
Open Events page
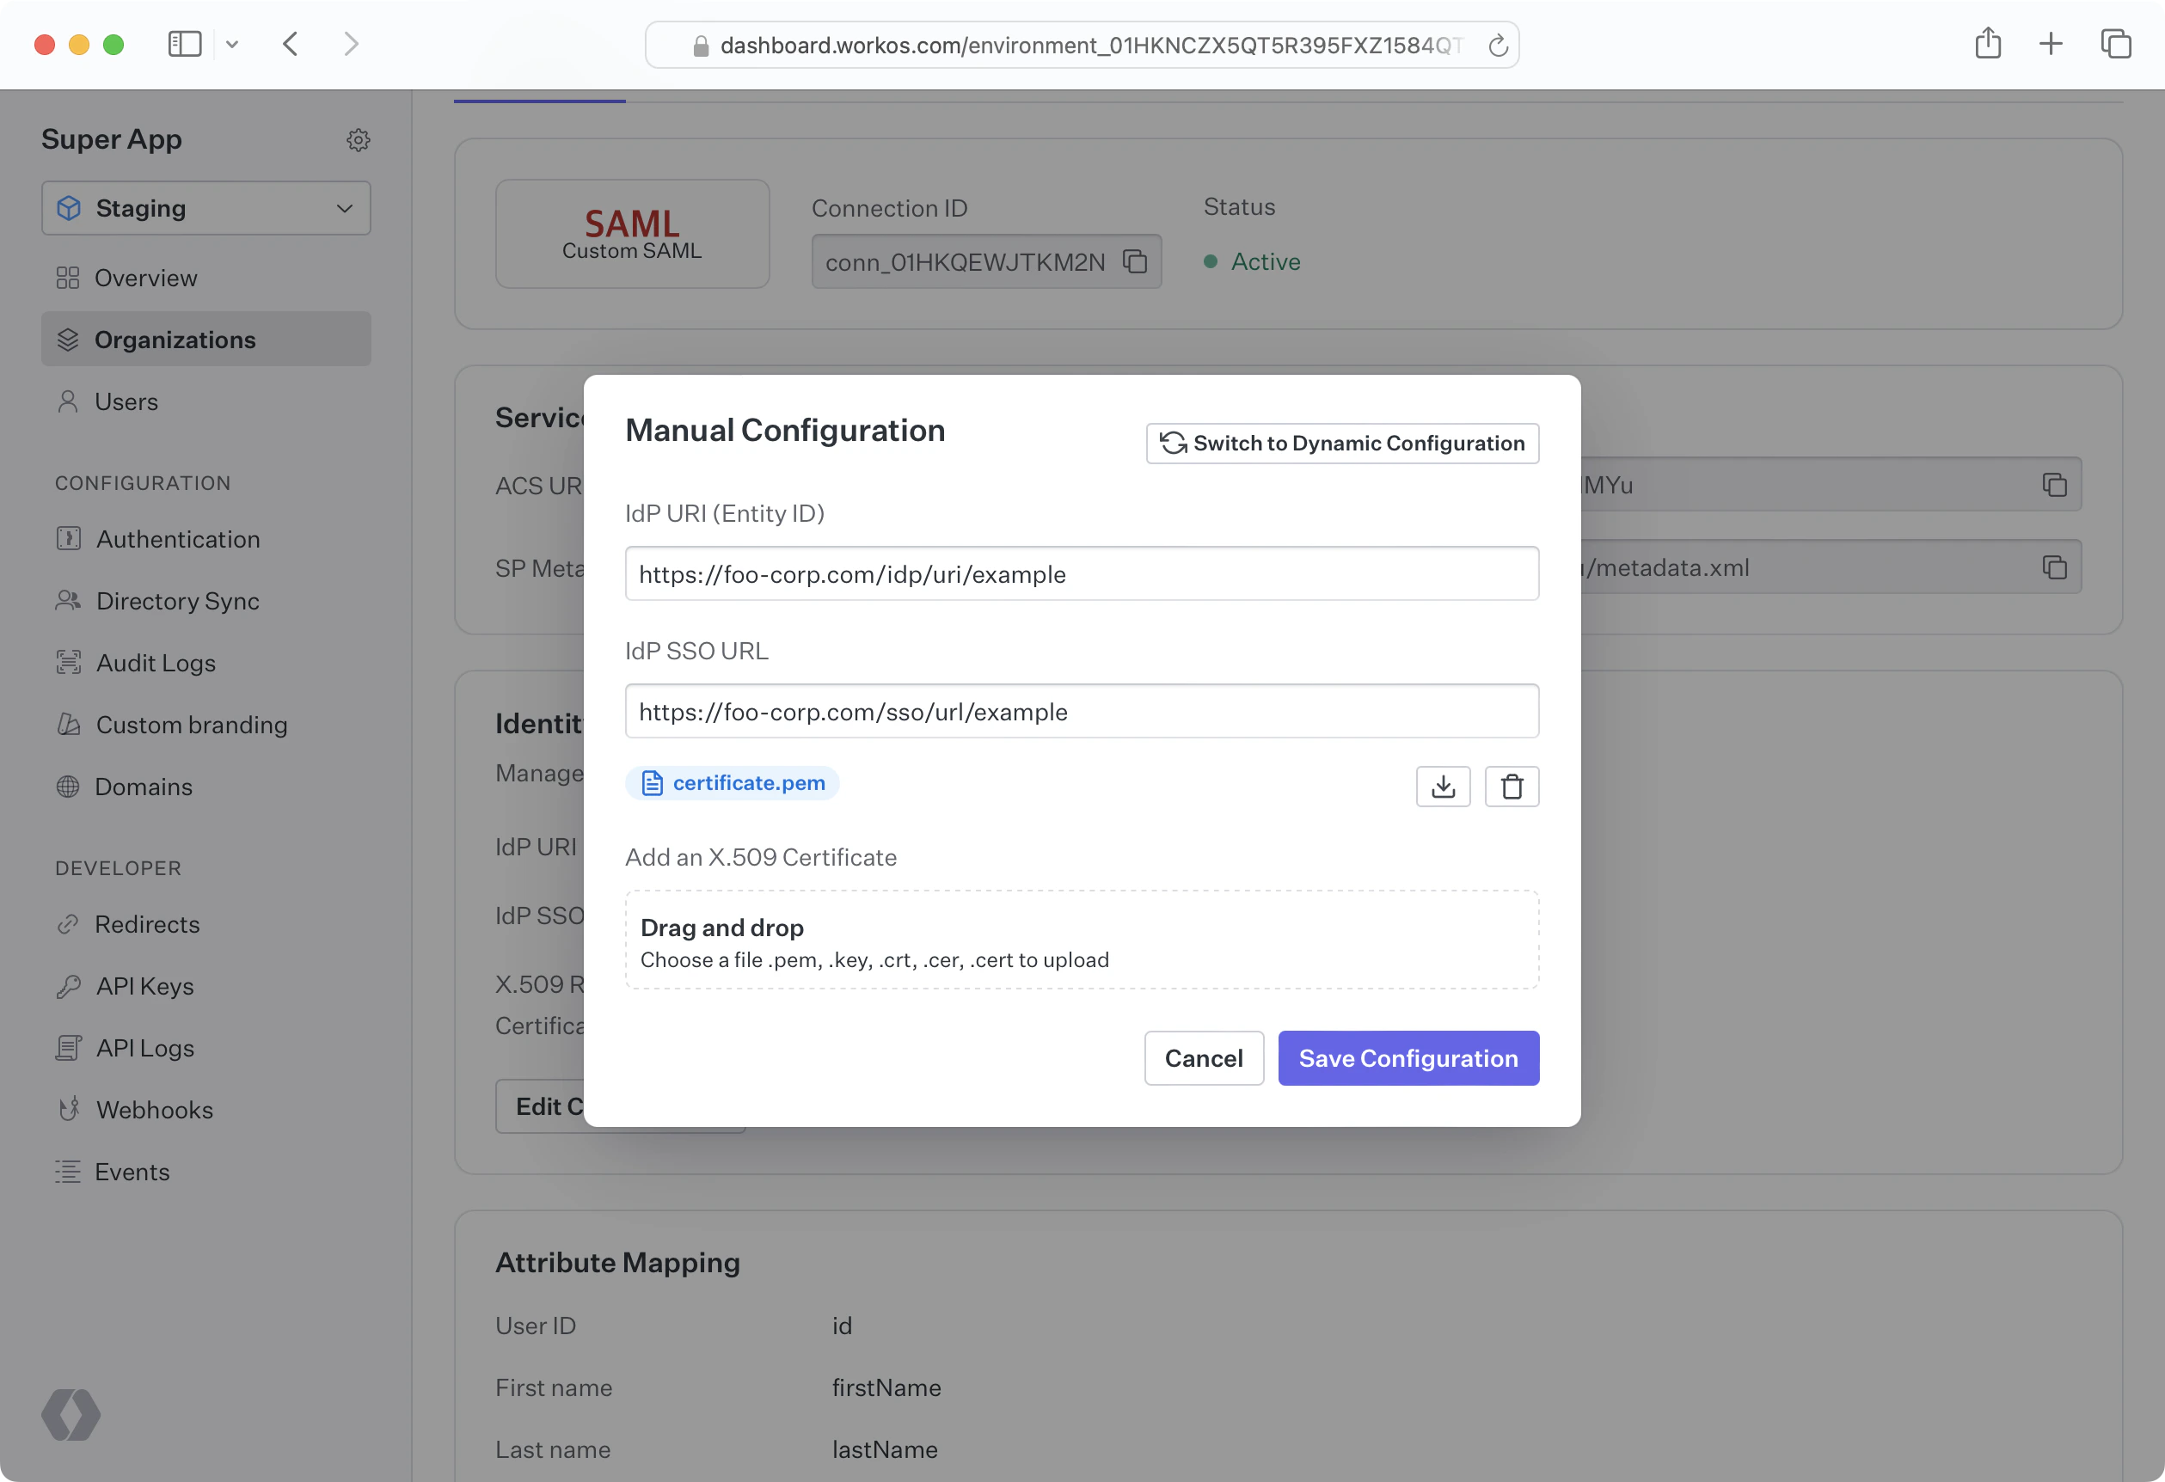point(205,1172)
